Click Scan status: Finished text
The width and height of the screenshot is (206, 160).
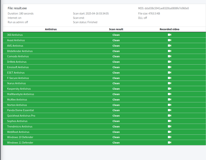(85, 22)
